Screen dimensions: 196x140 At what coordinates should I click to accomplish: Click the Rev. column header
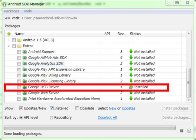tap(121, 34)
